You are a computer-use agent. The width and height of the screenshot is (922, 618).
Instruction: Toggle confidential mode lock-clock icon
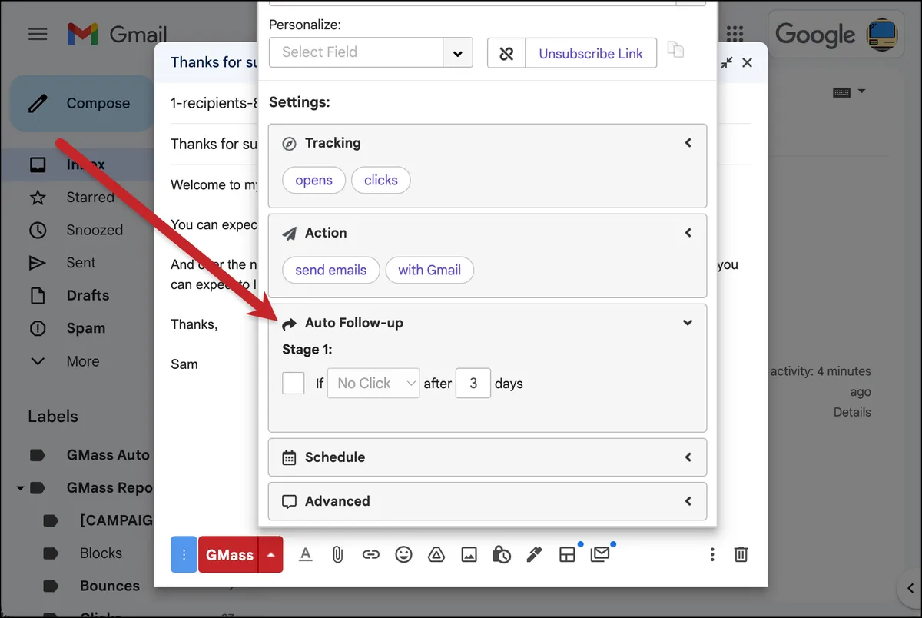tap(502, 554)
